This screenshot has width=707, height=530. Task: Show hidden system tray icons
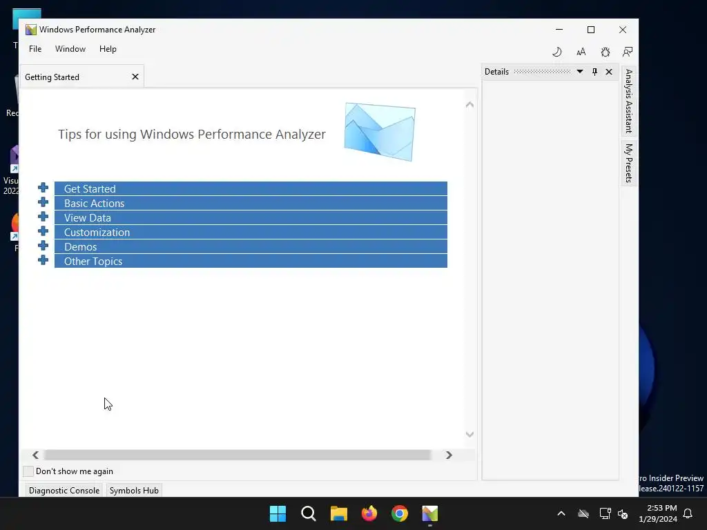(x=561, y=513)
